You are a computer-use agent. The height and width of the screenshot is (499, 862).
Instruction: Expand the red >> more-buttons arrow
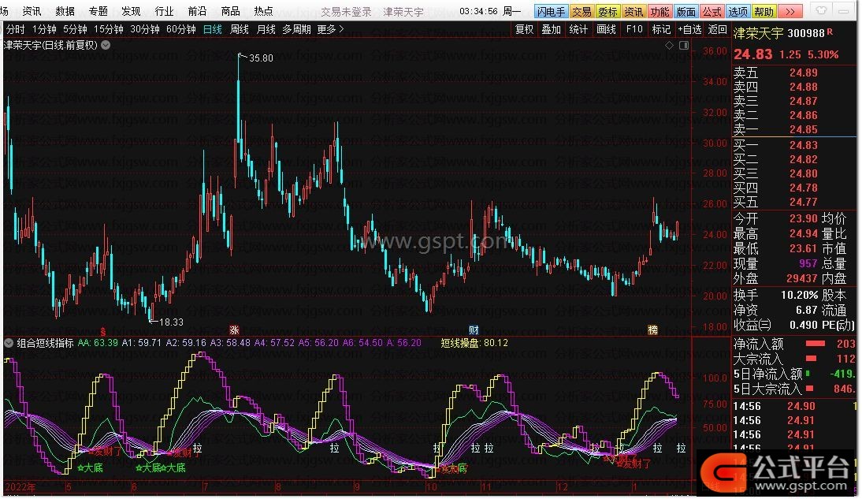click(790, 12)
